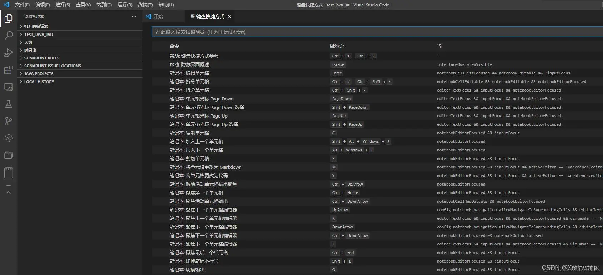Screen dimensions: 603x275
Task: Expand the 打开的编辑器 section
Action: click(80, 26)
